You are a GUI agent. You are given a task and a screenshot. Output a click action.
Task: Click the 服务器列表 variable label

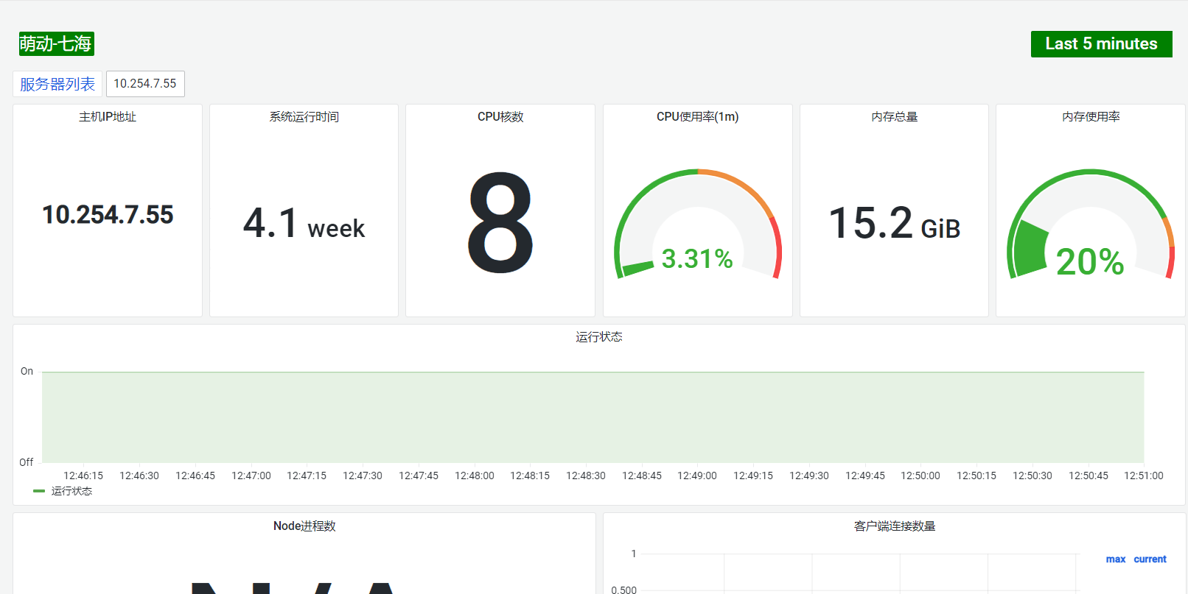[x=57, y=84]
